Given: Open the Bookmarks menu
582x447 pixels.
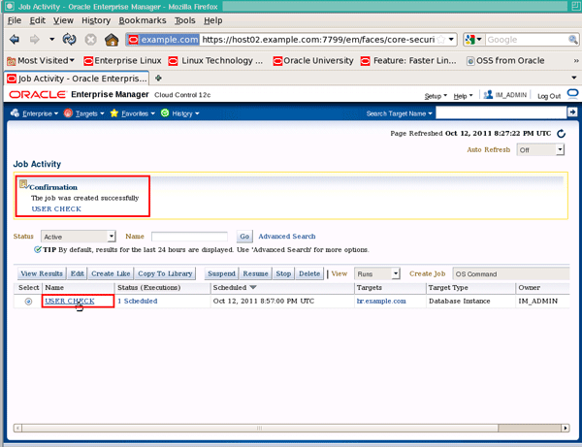Looking at the screenshot, I should pyautogui.click(x=143, y=20).
